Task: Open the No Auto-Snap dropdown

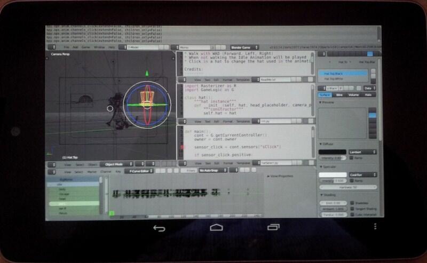Action: point(213,170)
